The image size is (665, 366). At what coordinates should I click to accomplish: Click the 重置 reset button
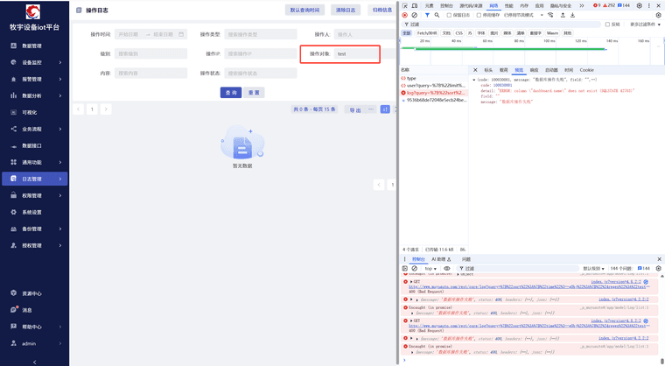coord(254,93)
